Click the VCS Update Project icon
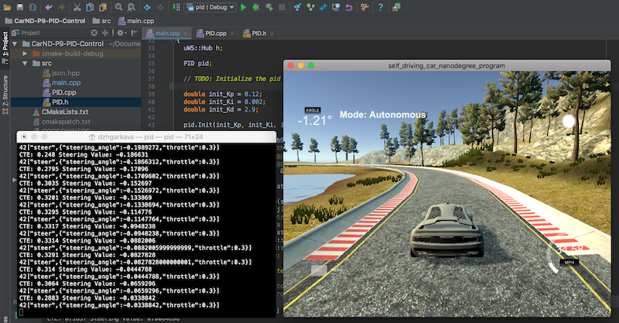This screenshot has height=323, width=619. [298, 7]
